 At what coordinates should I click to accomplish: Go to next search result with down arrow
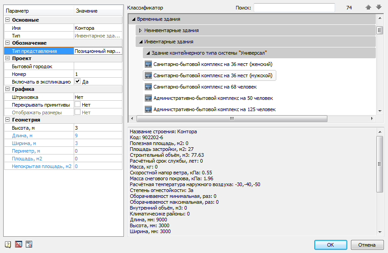(x=379, y=8)
